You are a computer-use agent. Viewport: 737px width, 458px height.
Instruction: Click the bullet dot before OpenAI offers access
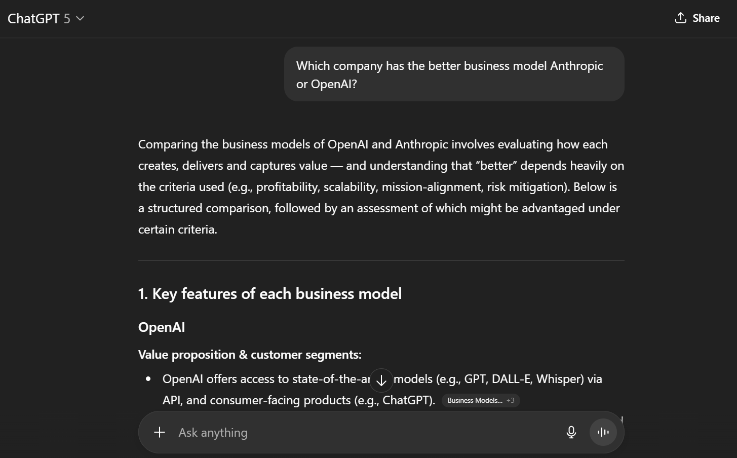[148, 379]
